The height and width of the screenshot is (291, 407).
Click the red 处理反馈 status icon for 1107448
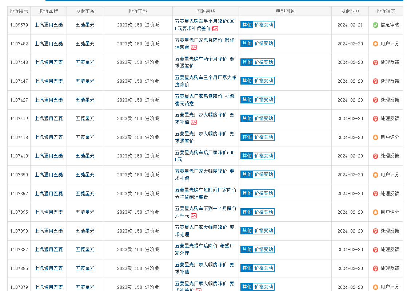(375, 62)
